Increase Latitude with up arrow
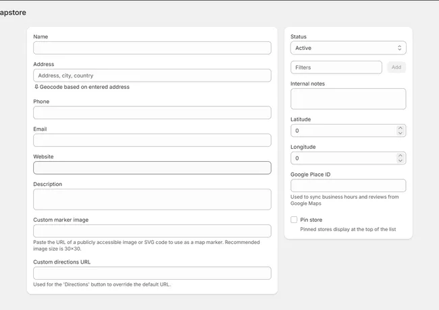 click(x=401, y=128)
